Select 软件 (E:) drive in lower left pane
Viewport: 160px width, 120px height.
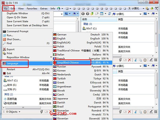coord(10,85)
